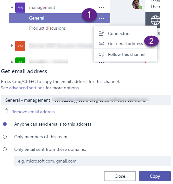The image size is (173, 184).
Task: Choose Follow this channel menu entry
Action: click(x=125, y=54)
